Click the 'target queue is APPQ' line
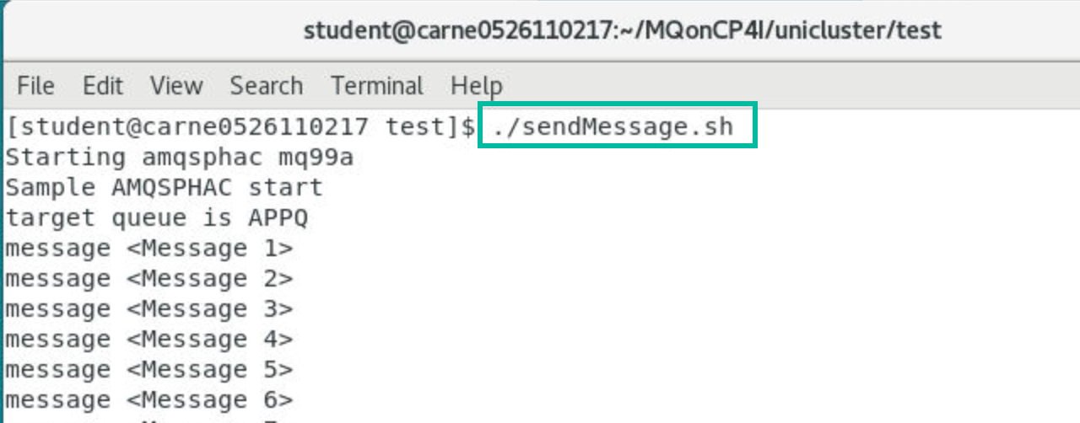The image size is (1080, 423). 157,218
